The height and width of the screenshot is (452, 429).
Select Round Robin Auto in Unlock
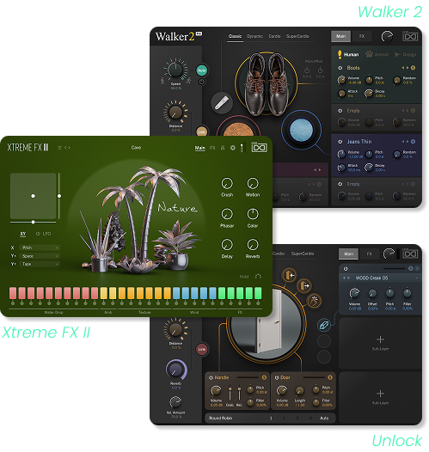(x=324, y=418)
